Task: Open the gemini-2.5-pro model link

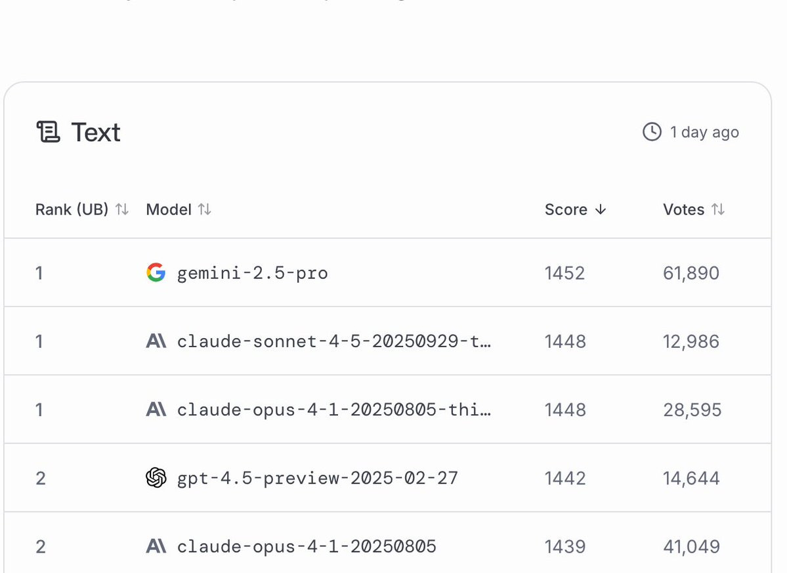Action: pos(252,273)
